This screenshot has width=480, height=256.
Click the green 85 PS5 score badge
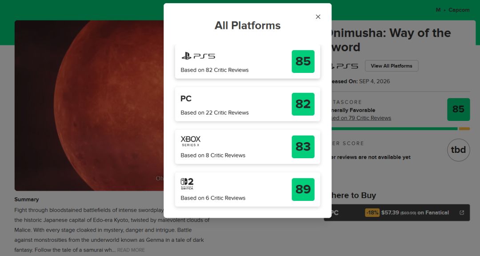point(303,61)
